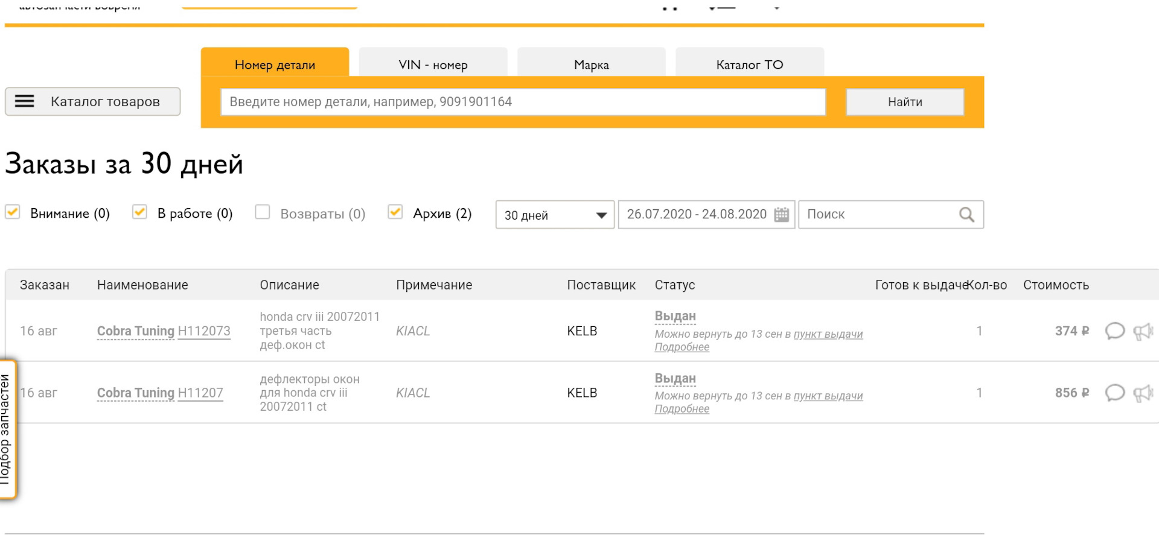Click the date range field 26.07.2020 - 24.08.2020
The width and height of the screenshot is (1159, 535).
pyautogui.click(x=706, y=214)
